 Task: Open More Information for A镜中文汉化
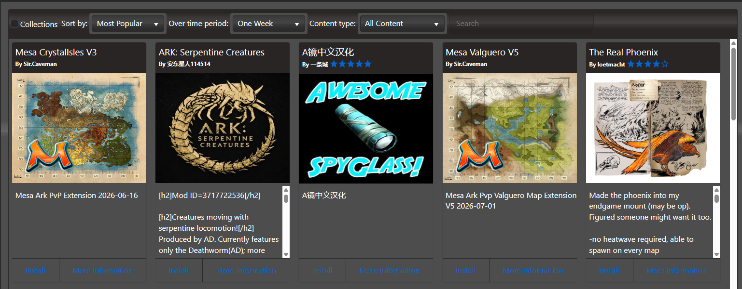(389, 271)
